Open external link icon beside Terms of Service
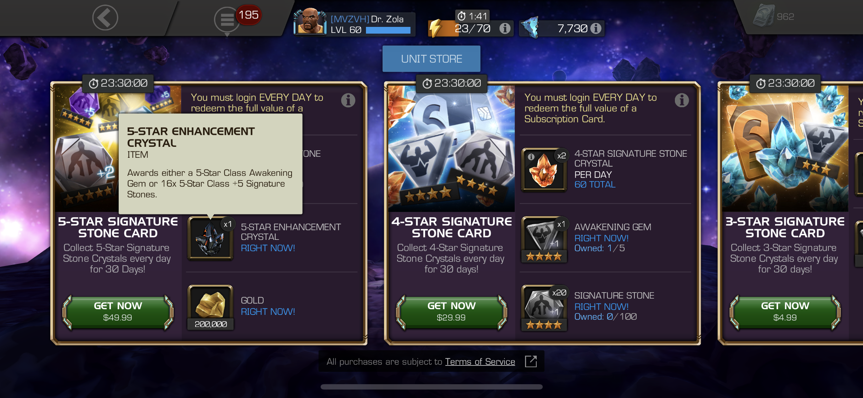This screenshot has width=863, height=398. pyautogui.click(x=531, y=361)
